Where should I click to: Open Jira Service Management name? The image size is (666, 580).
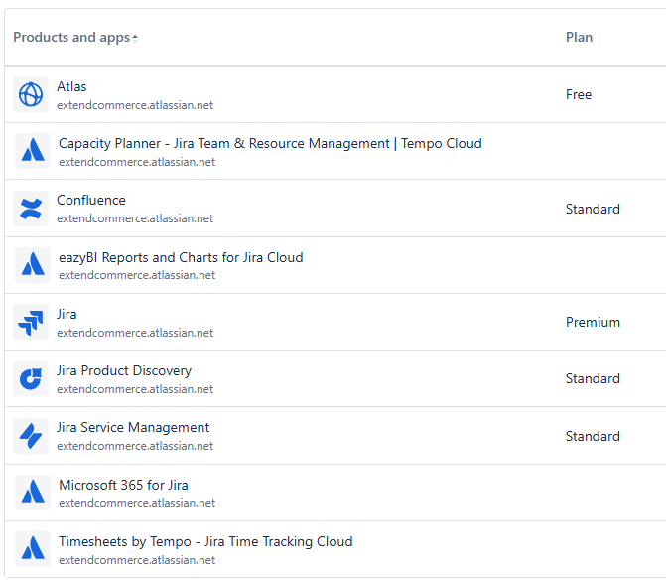point(133,428)
